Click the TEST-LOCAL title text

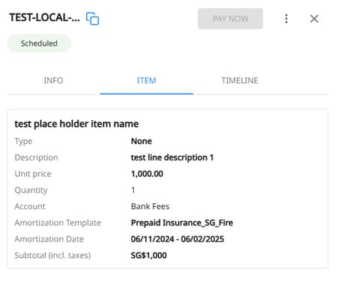pyautogui.click(x=45, y=18)
